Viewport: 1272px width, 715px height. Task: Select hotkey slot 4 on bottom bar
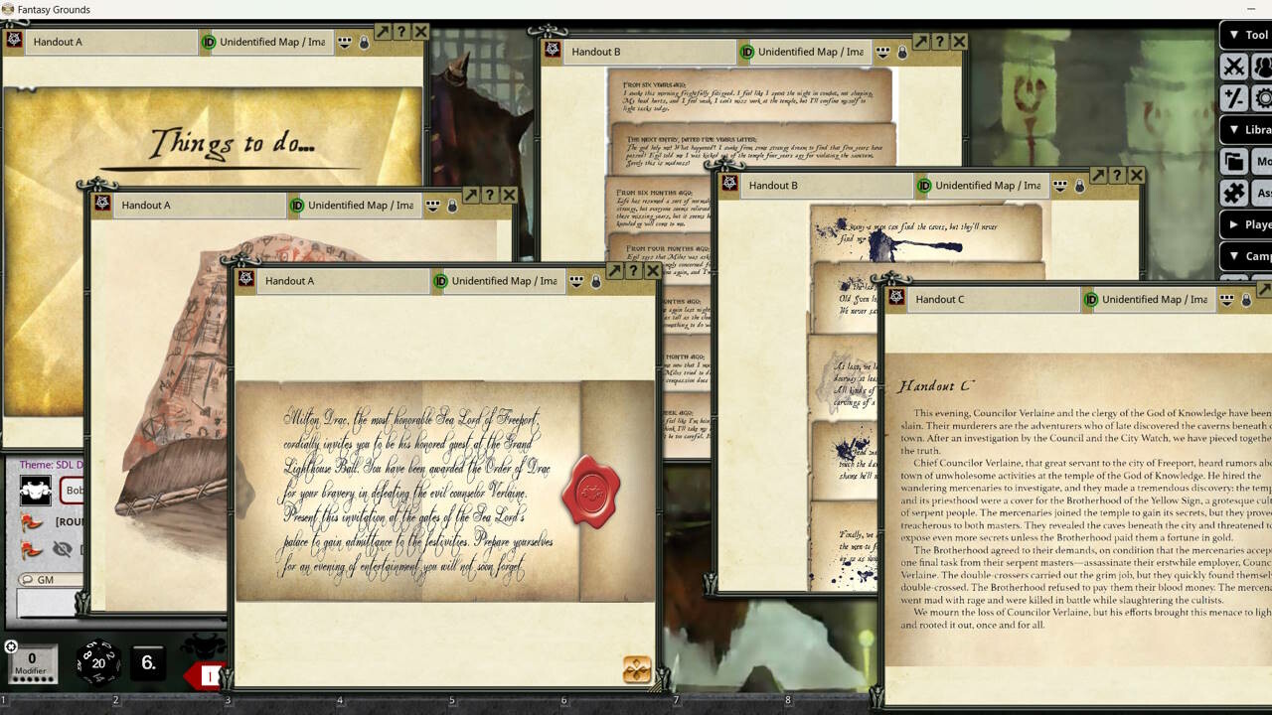(x=340, y=701)
